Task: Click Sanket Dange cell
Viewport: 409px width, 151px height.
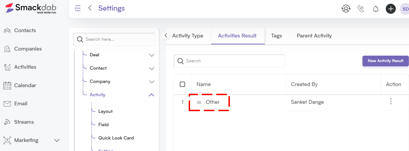Action: [307, 102]
